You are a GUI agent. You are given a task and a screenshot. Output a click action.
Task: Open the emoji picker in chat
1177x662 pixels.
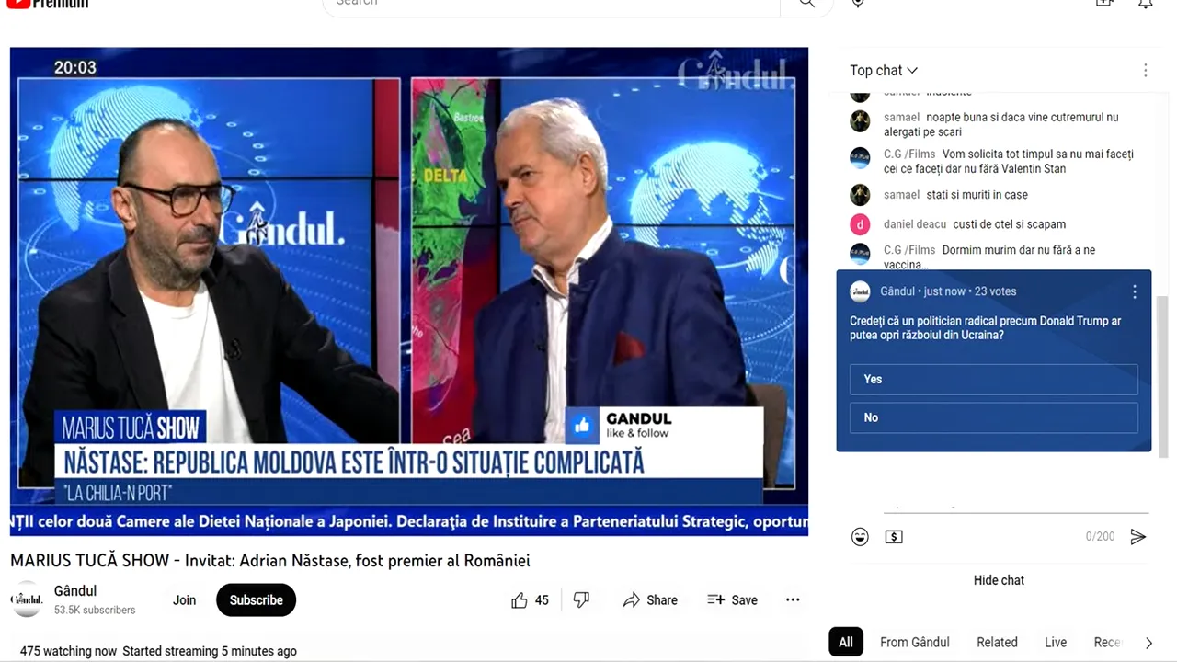[860, 537]
